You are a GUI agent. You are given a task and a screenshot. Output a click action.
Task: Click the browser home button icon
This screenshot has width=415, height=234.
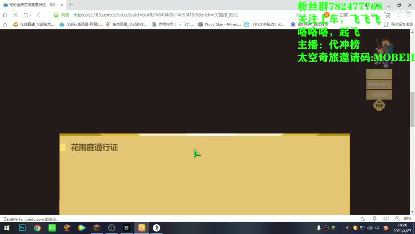(5, 15)
